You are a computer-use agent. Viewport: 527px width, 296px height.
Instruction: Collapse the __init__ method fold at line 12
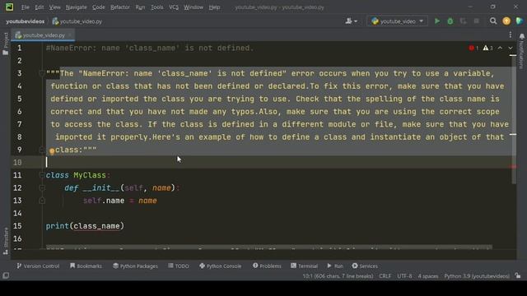[42, 188]
